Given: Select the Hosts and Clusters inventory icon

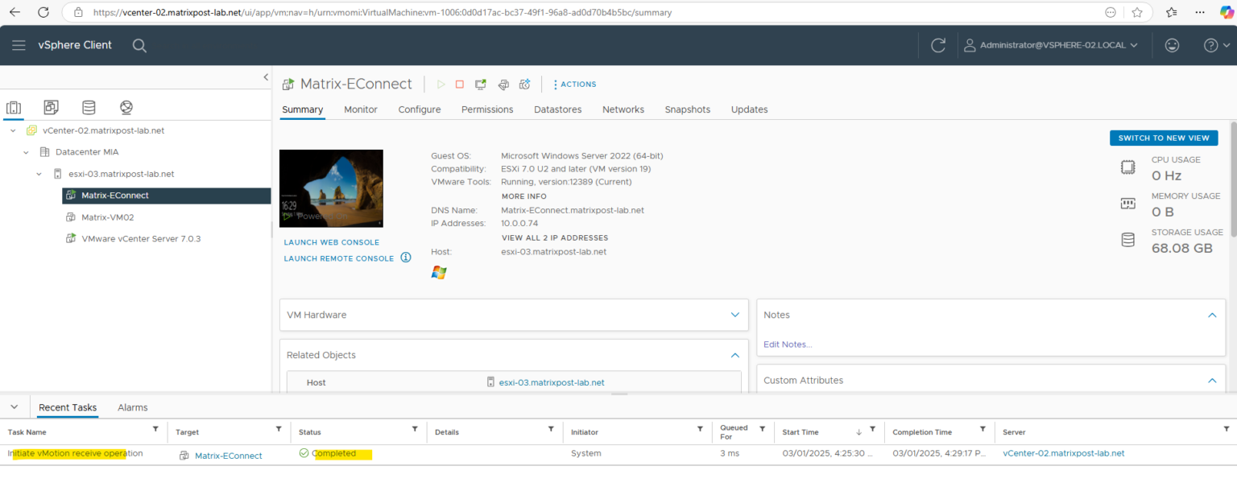Looking at the screenshot, I should click(14, 107).
